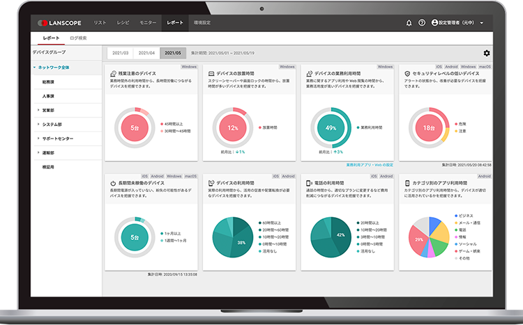This screenshot has width=523, height=325.
Task: Select 人事課 in device groups
Action: (48, 96)
